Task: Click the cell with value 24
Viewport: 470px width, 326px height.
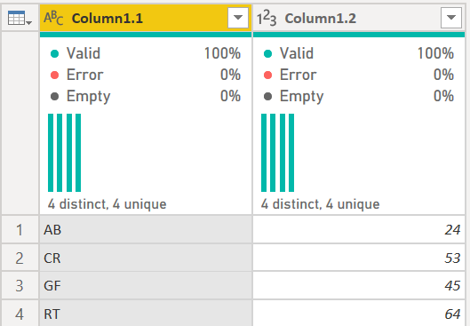Action: pyautogui.click(x=359, y=230)
